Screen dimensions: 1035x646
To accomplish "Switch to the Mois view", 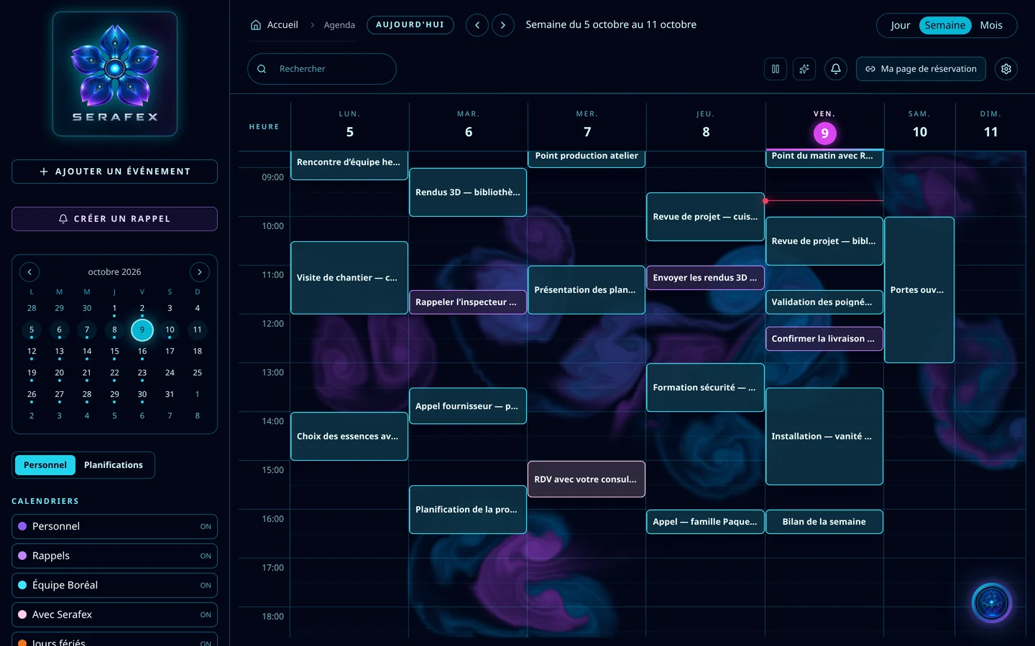I will 991,25.
